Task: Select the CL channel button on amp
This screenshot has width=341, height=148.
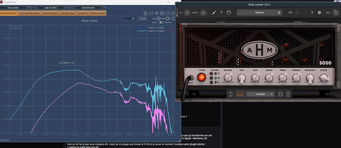Action: point(211,82)
